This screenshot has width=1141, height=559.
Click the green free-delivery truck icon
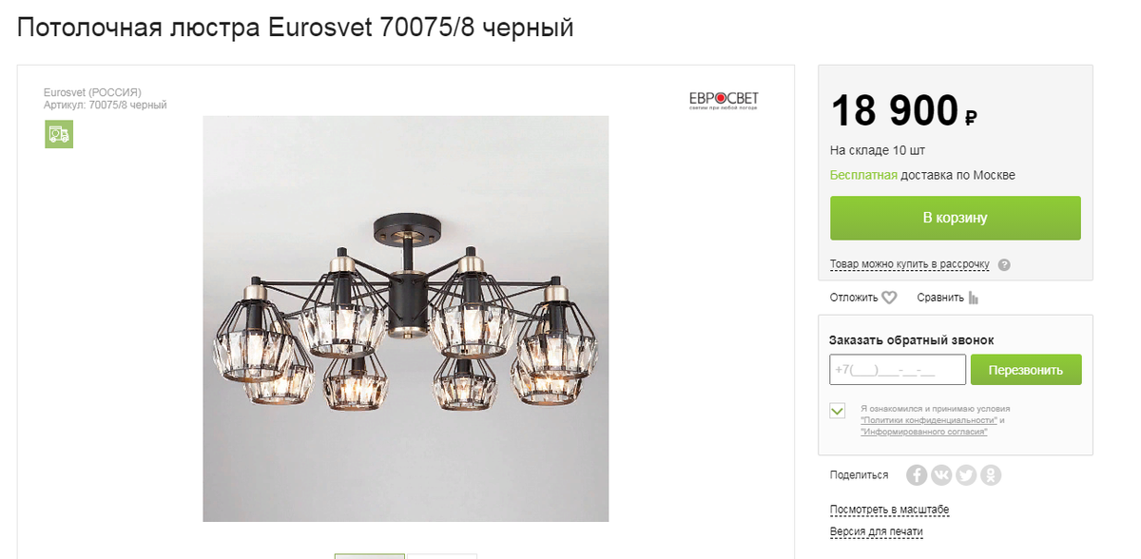59,134
